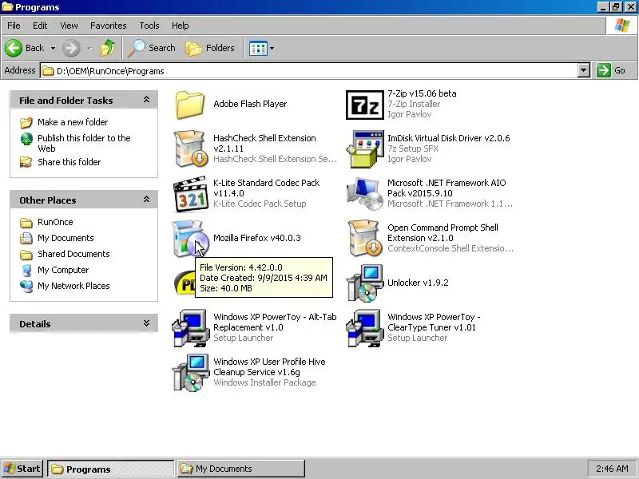The width and height of the screenshot is (639, 479).
Task: Click the Go button beside the address bar
Action: pos(611,70)
